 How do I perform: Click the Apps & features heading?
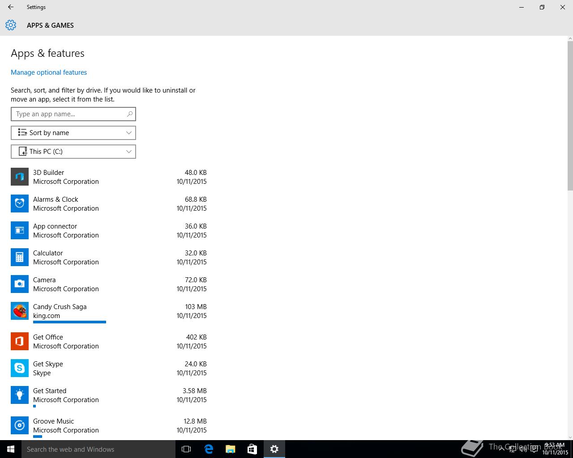pos(47,53)
